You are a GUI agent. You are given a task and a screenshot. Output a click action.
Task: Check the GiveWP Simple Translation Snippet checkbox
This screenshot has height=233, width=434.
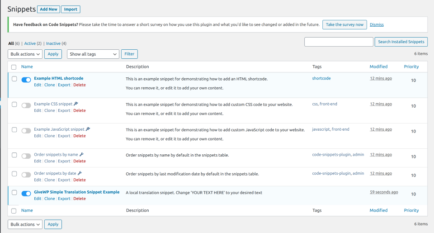pyautogui.click(x=14, y=192)
